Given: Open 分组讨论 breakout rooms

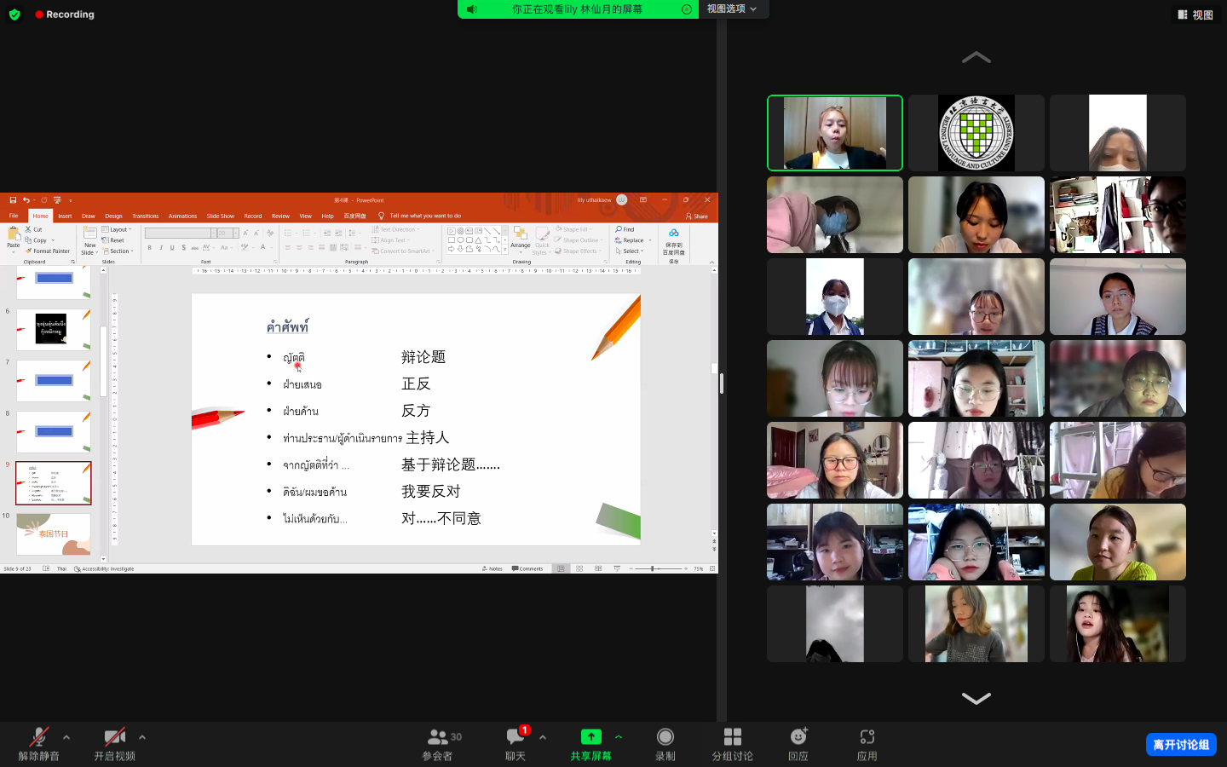Looking at the screenshot, I should click(732, 743).
